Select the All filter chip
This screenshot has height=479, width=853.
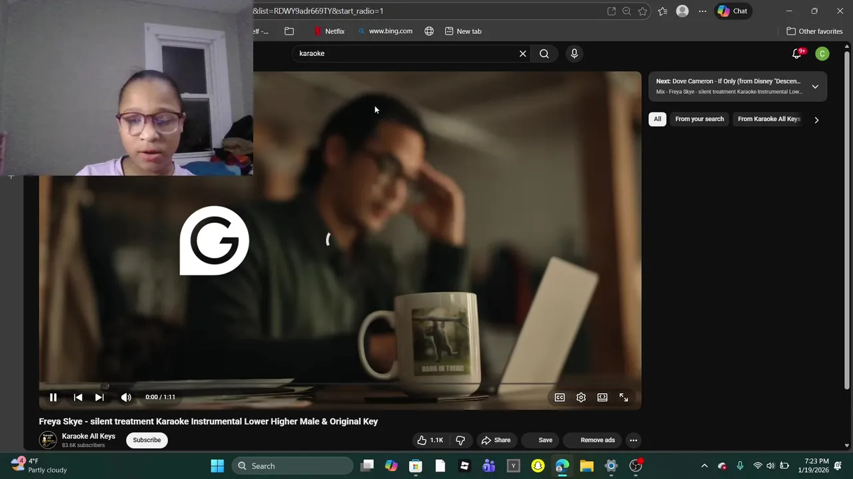pos(657,119)
